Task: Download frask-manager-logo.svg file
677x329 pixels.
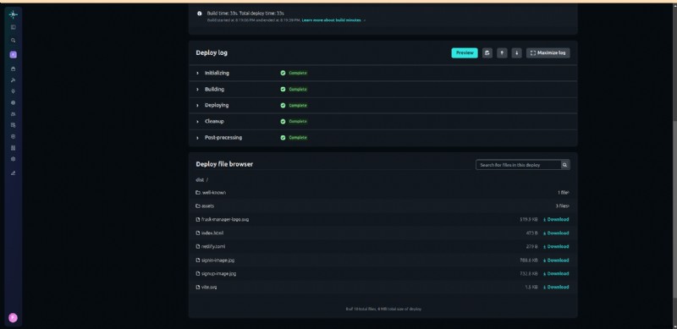Action: tap(556, 219)
